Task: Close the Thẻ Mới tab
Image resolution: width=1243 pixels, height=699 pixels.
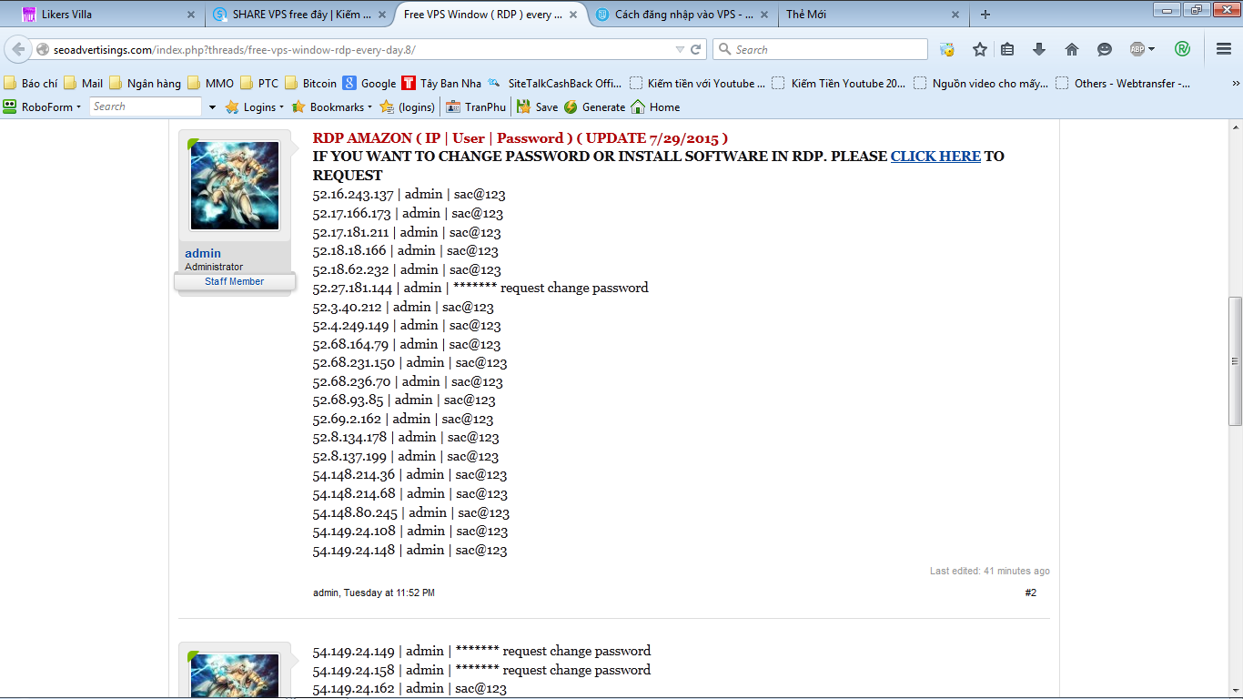Action: 955,15
